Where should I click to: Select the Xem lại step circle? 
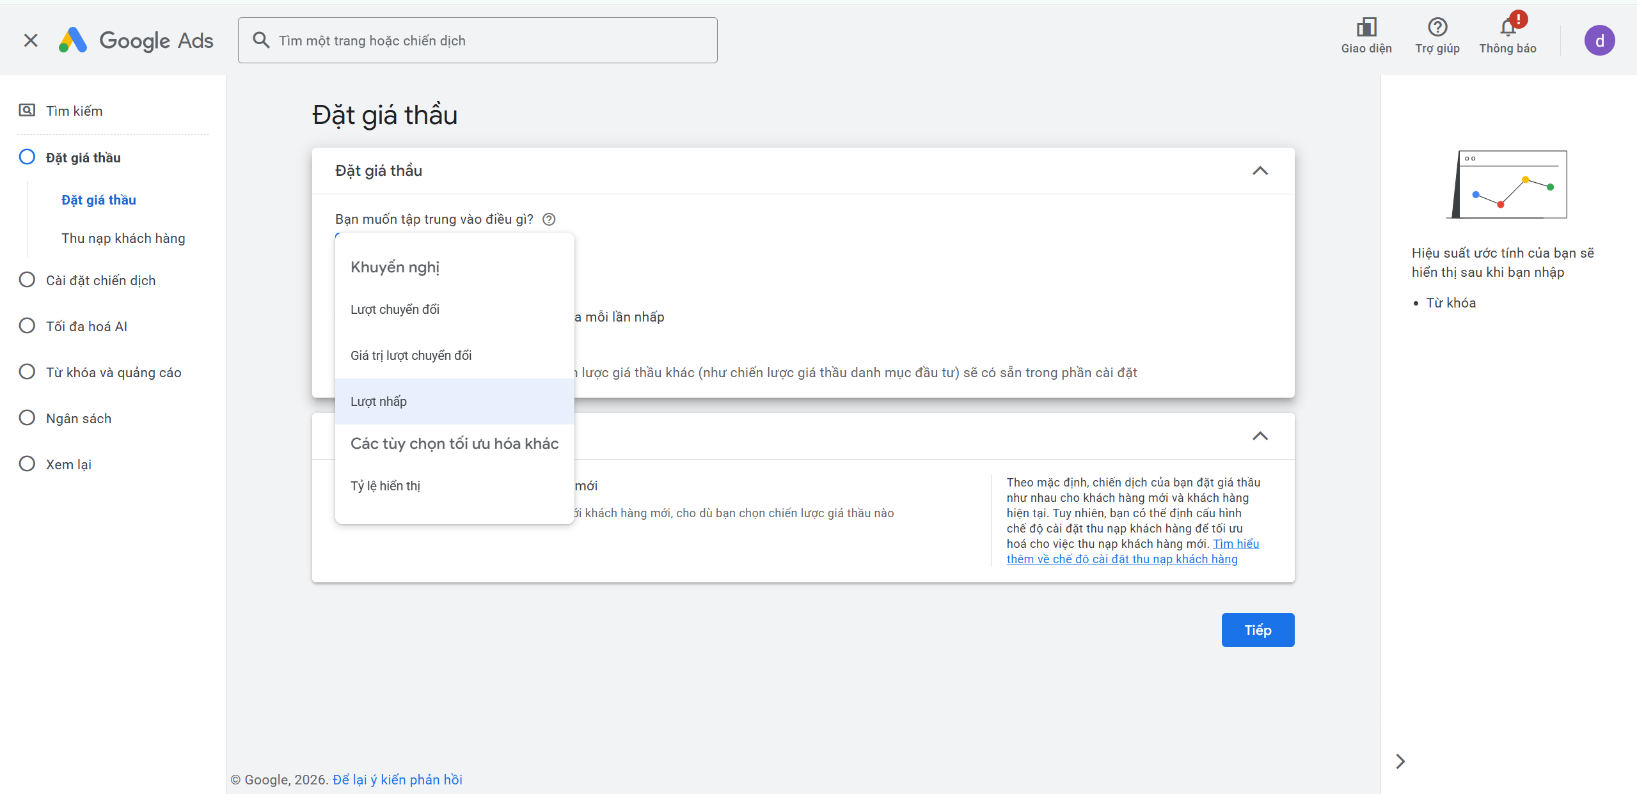coord(27,463)
